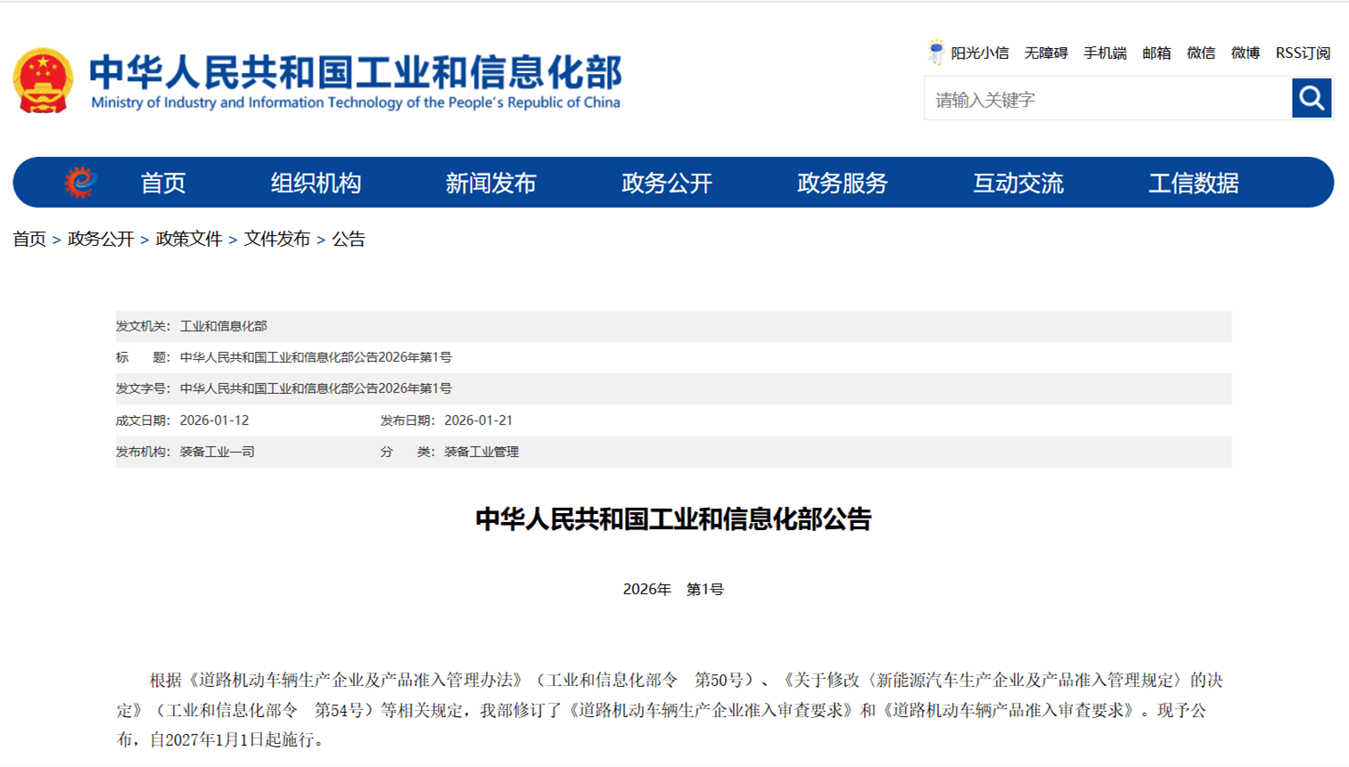Open the 首页 navigation menu item
The image size is (1349, 767).
tap(163, 184)
